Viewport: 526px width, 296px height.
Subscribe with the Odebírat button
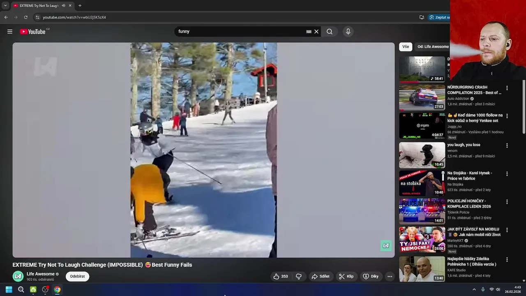77,276
